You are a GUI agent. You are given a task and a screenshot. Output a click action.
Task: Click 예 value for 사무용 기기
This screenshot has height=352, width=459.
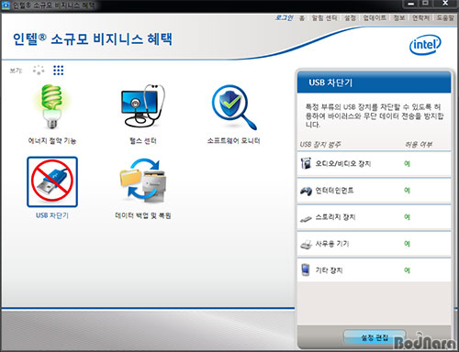407,244
